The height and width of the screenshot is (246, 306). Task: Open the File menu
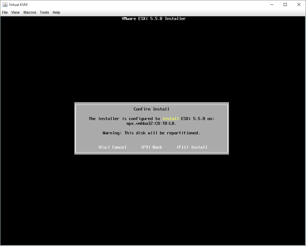[x=5, y=13]
